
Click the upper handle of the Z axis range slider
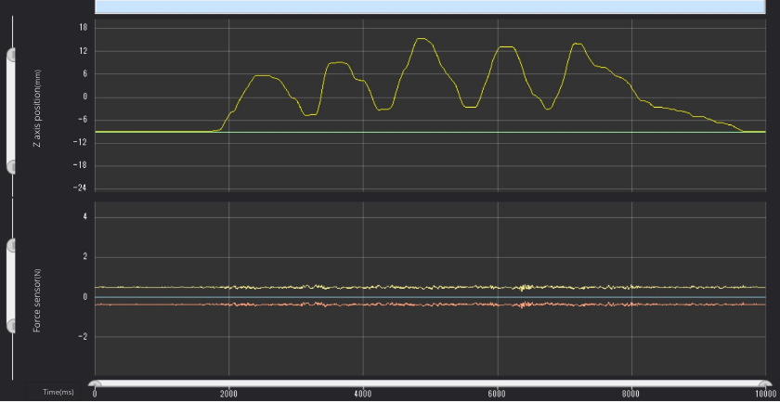pos(12,55)
